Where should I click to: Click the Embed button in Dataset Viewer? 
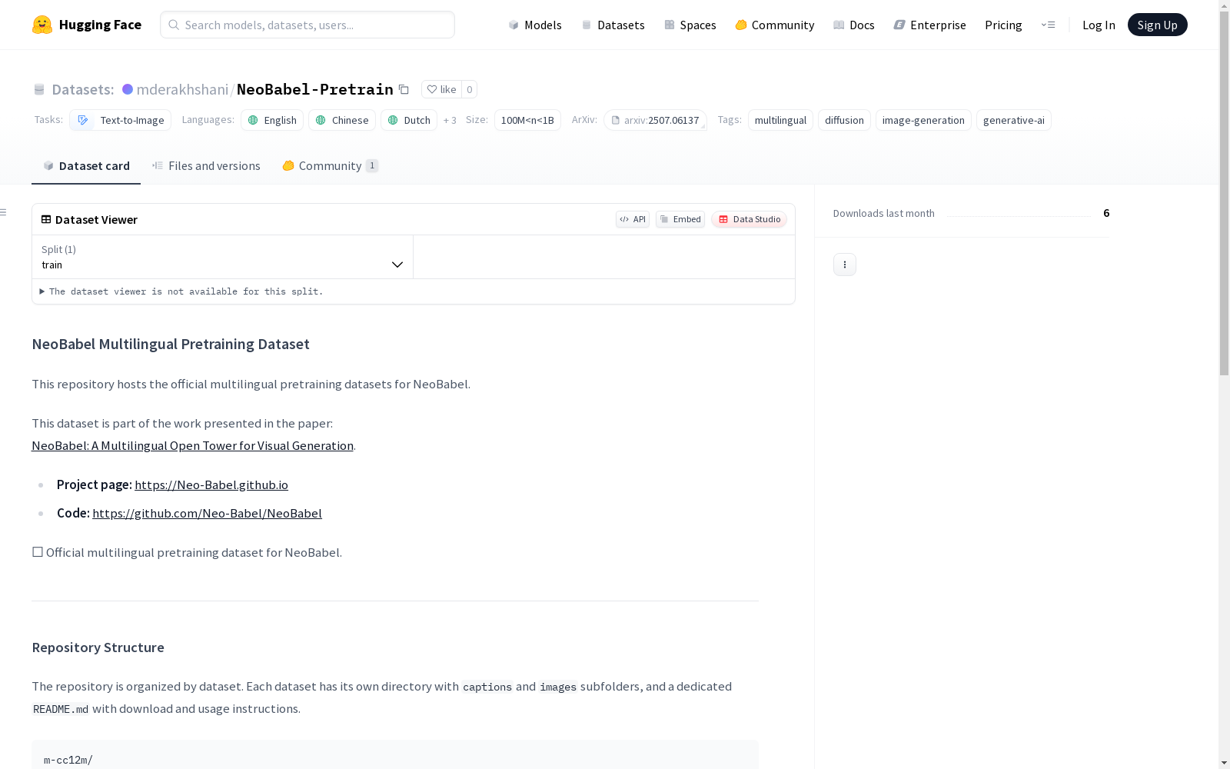pyautogui.click(x=680, y=219)
